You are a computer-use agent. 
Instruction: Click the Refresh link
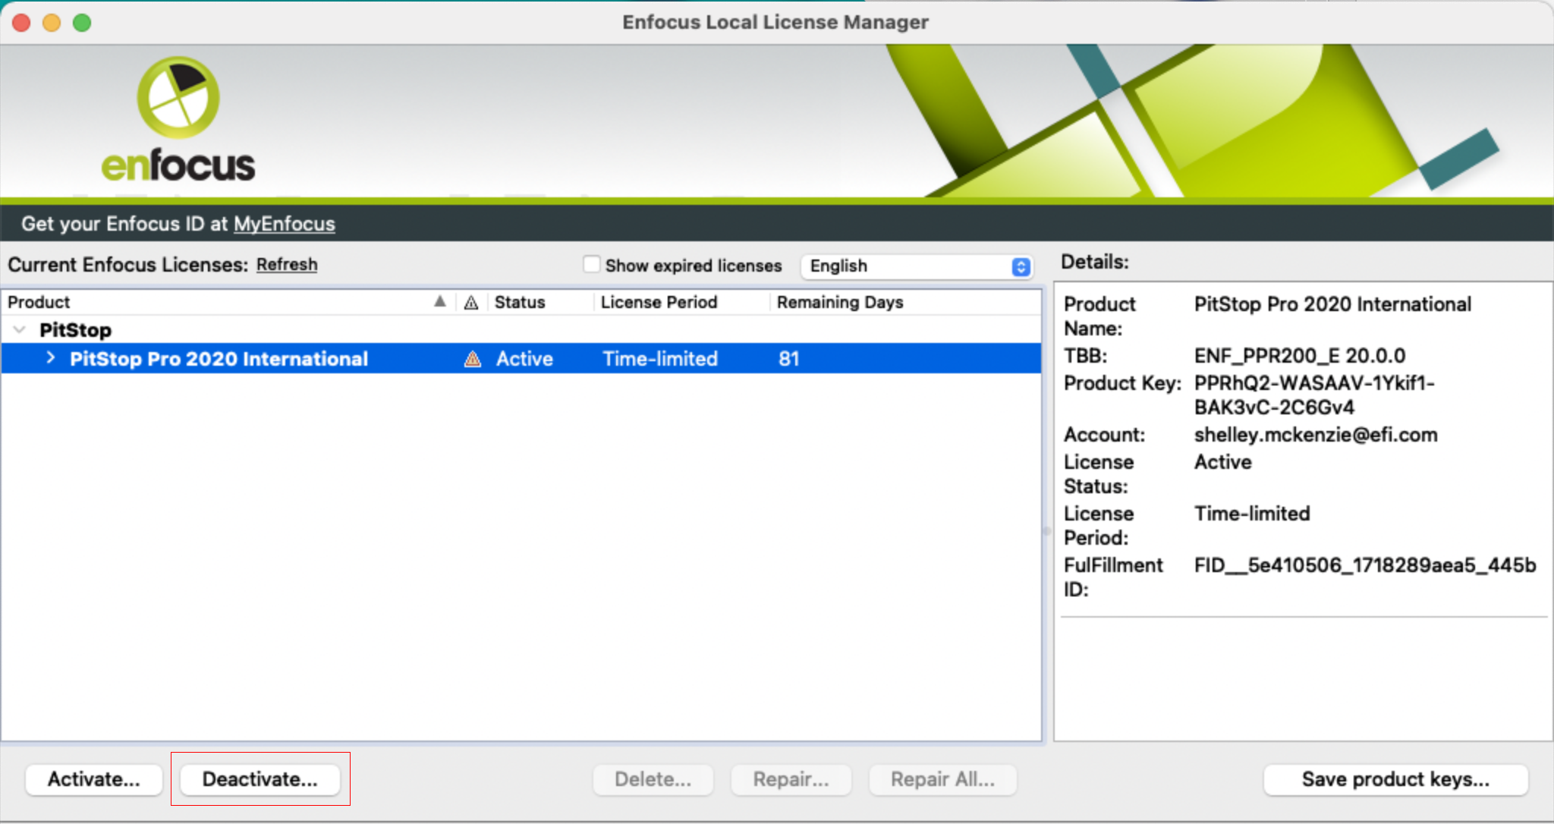[x=286, y=264]
